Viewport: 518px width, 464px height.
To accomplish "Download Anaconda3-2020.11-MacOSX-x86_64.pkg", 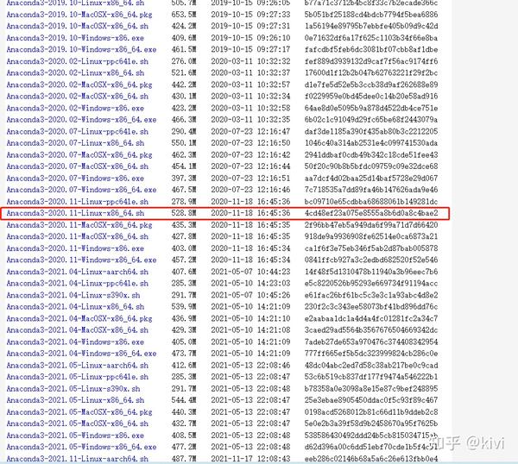I will click(x=79, y=225).
